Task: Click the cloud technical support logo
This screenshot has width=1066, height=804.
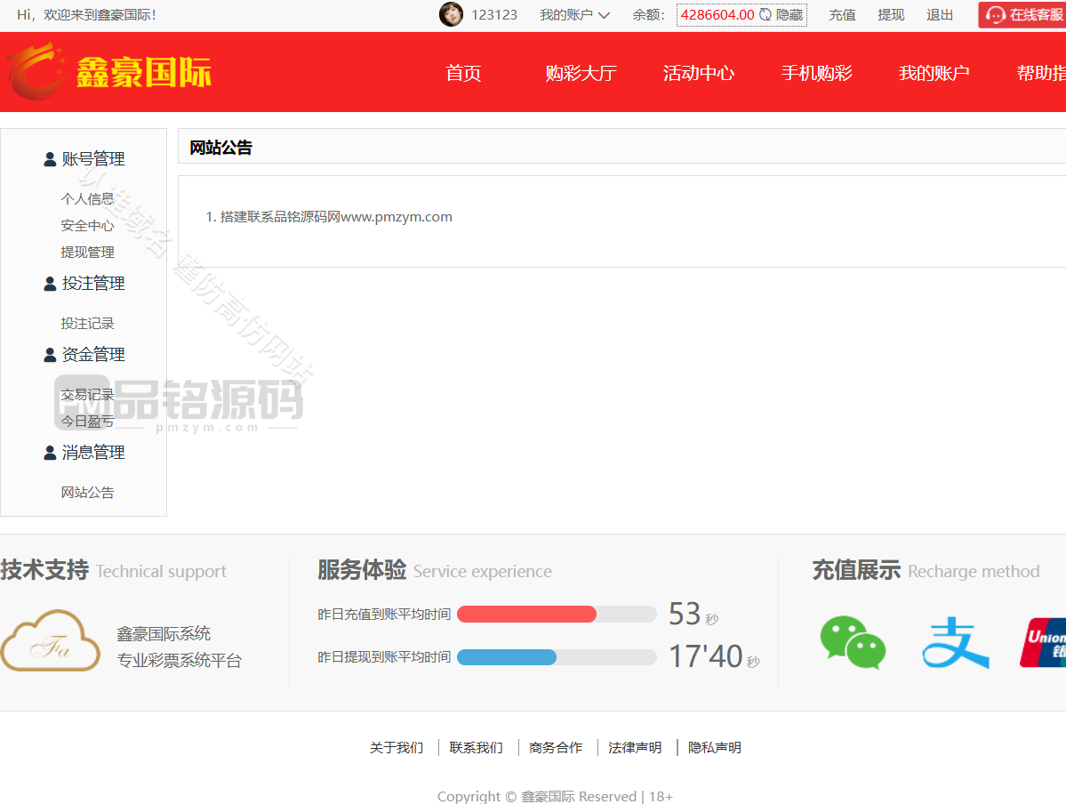Action: tap(51, 640)
